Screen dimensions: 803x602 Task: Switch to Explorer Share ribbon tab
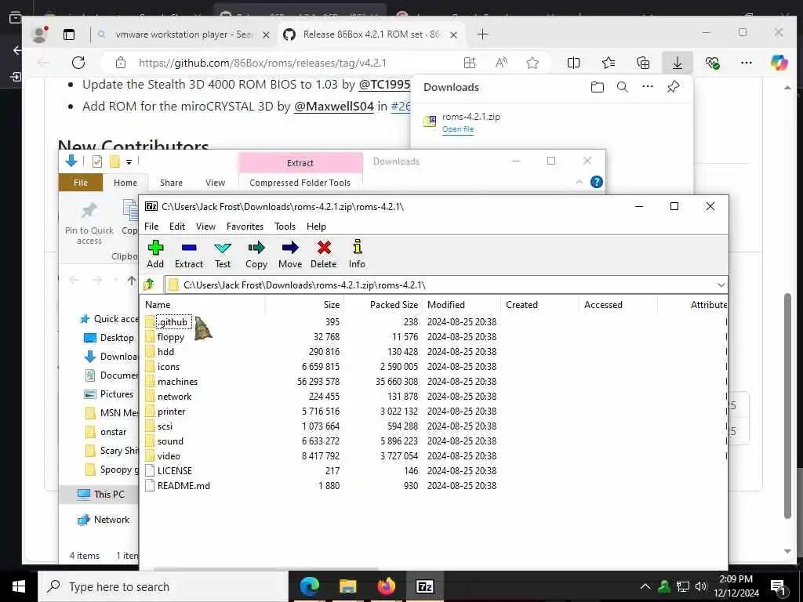[x=171, y=183]
